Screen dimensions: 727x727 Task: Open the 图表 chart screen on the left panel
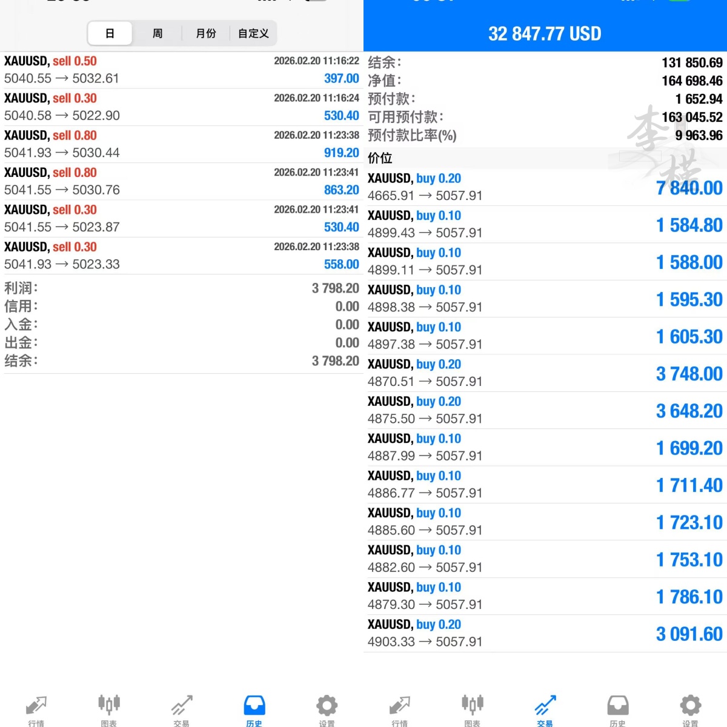coord(108,709)
